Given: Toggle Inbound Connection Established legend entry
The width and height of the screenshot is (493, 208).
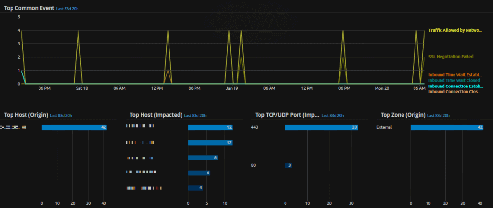Looking at the screenshot, I should pos(455,86).
